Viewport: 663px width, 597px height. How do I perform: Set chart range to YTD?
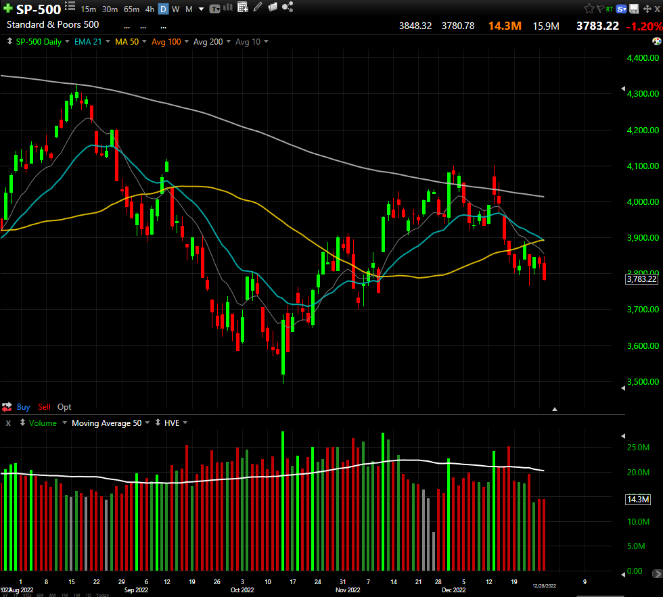tap(27, 595)
